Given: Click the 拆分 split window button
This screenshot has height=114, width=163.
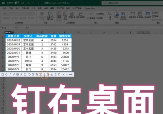Looking at the screenshot, I should click(155, 13).
